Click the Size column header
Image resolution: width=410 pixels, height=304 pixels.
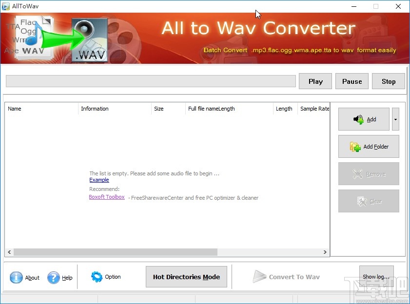[158, 109]
